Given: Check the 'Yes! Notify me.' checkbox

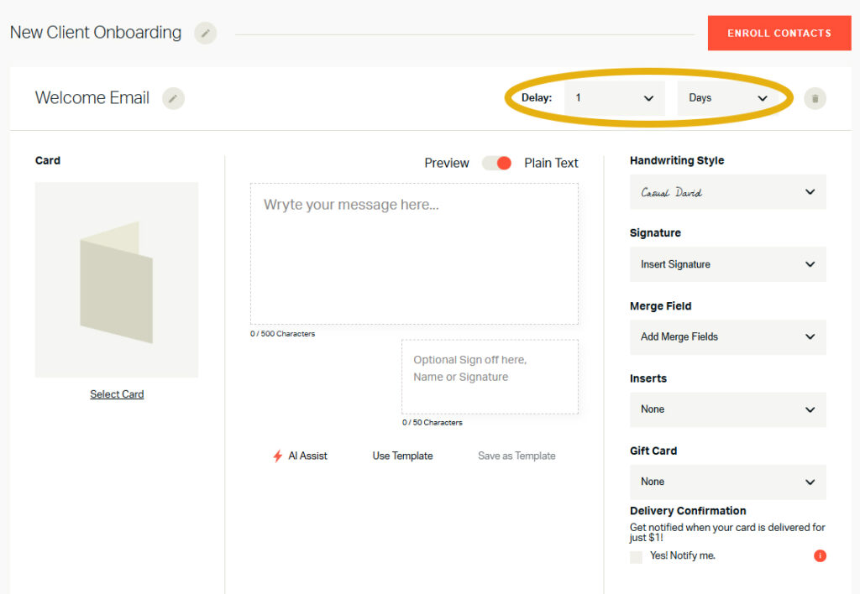Looking at the screenshot, I should (637, 556).
